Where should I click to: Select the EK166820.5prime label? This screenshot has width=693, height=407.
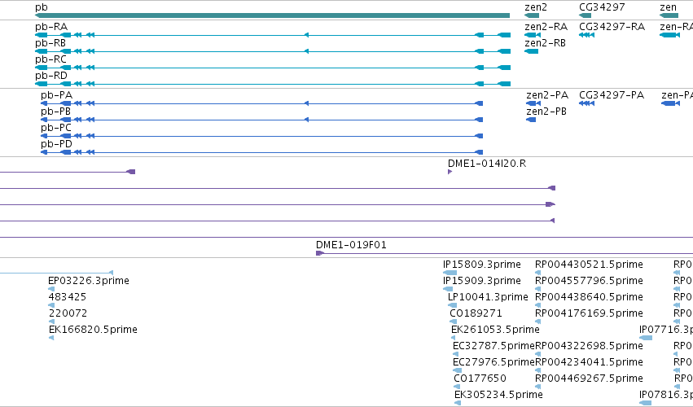[94, 330]
